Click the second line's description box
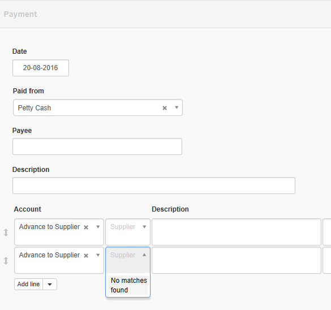Screen dimensions: 331x310 tap(237, 260)
